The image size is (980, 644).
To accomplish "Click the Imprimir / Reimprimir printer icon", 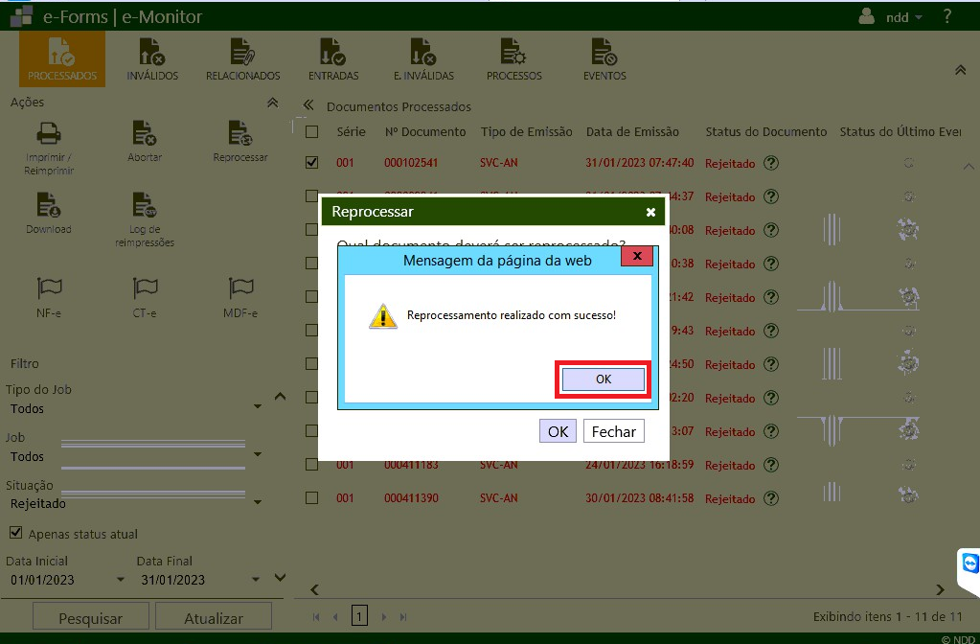I will [x=49, y=133].
